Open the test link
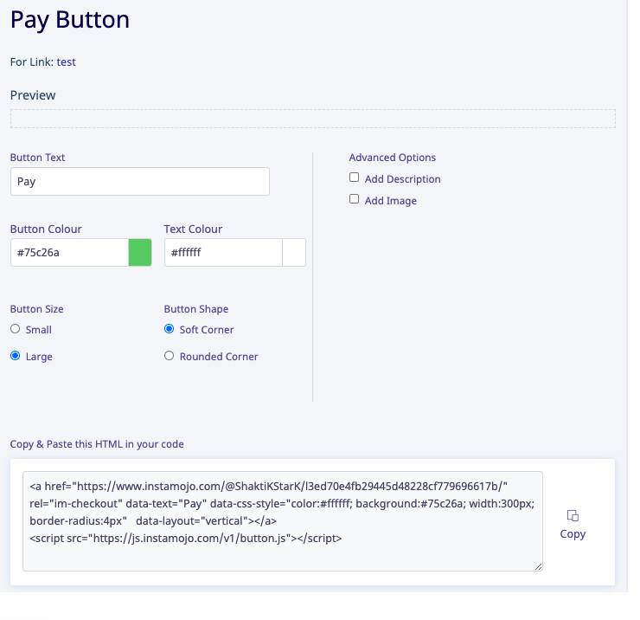Viewport: 640px width, 620px height. pos(66,62)
